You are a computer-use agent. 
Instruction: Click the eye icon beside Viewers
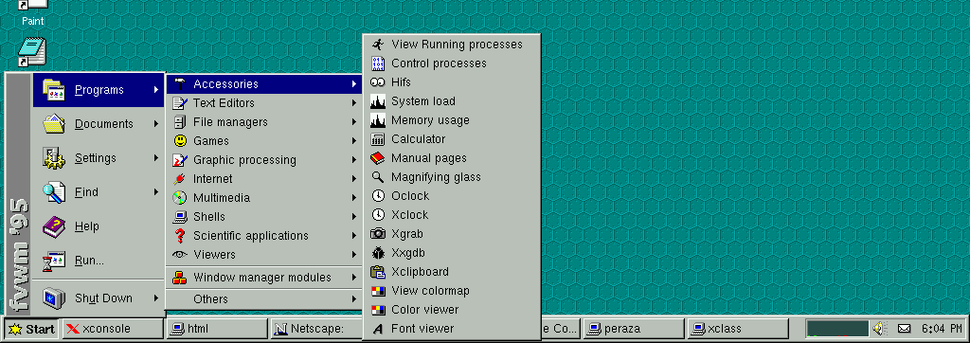point(180,255)
